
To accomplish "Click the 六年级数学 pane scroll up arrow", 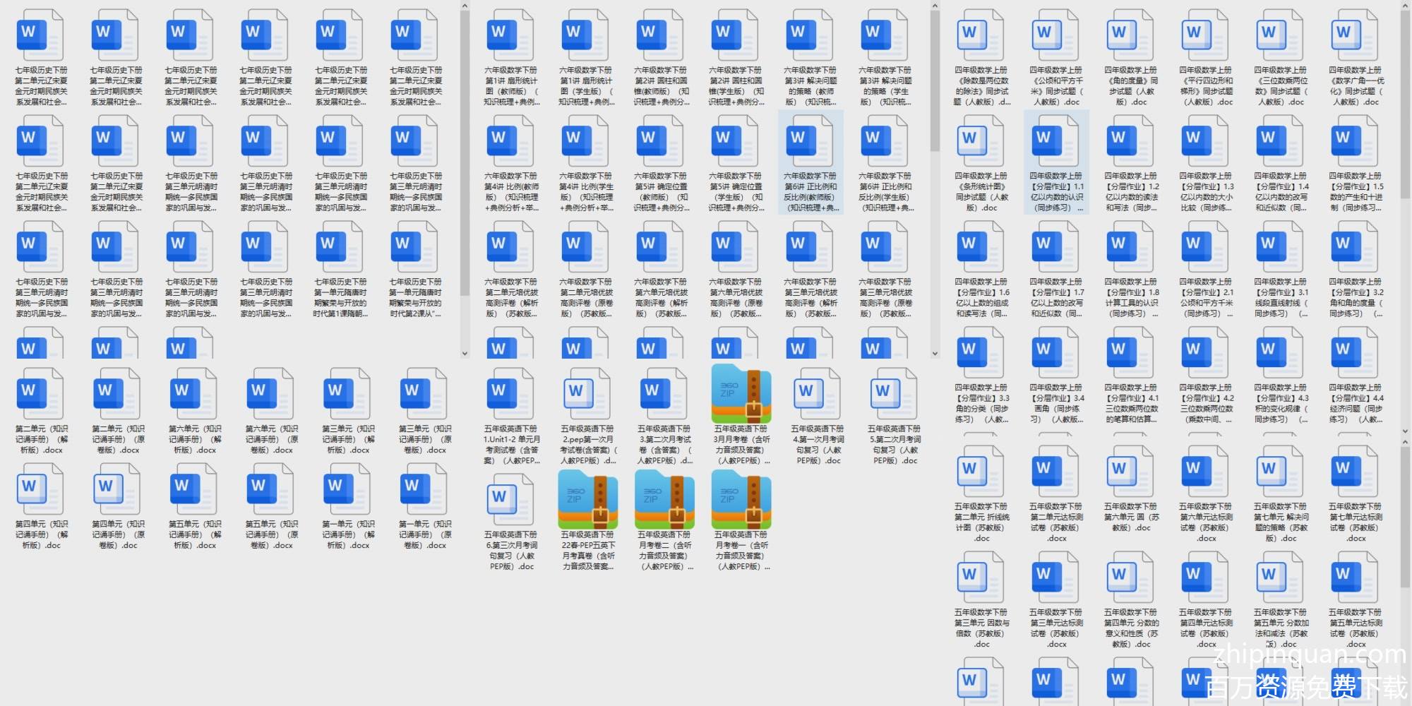I will [x=935, y=6].
